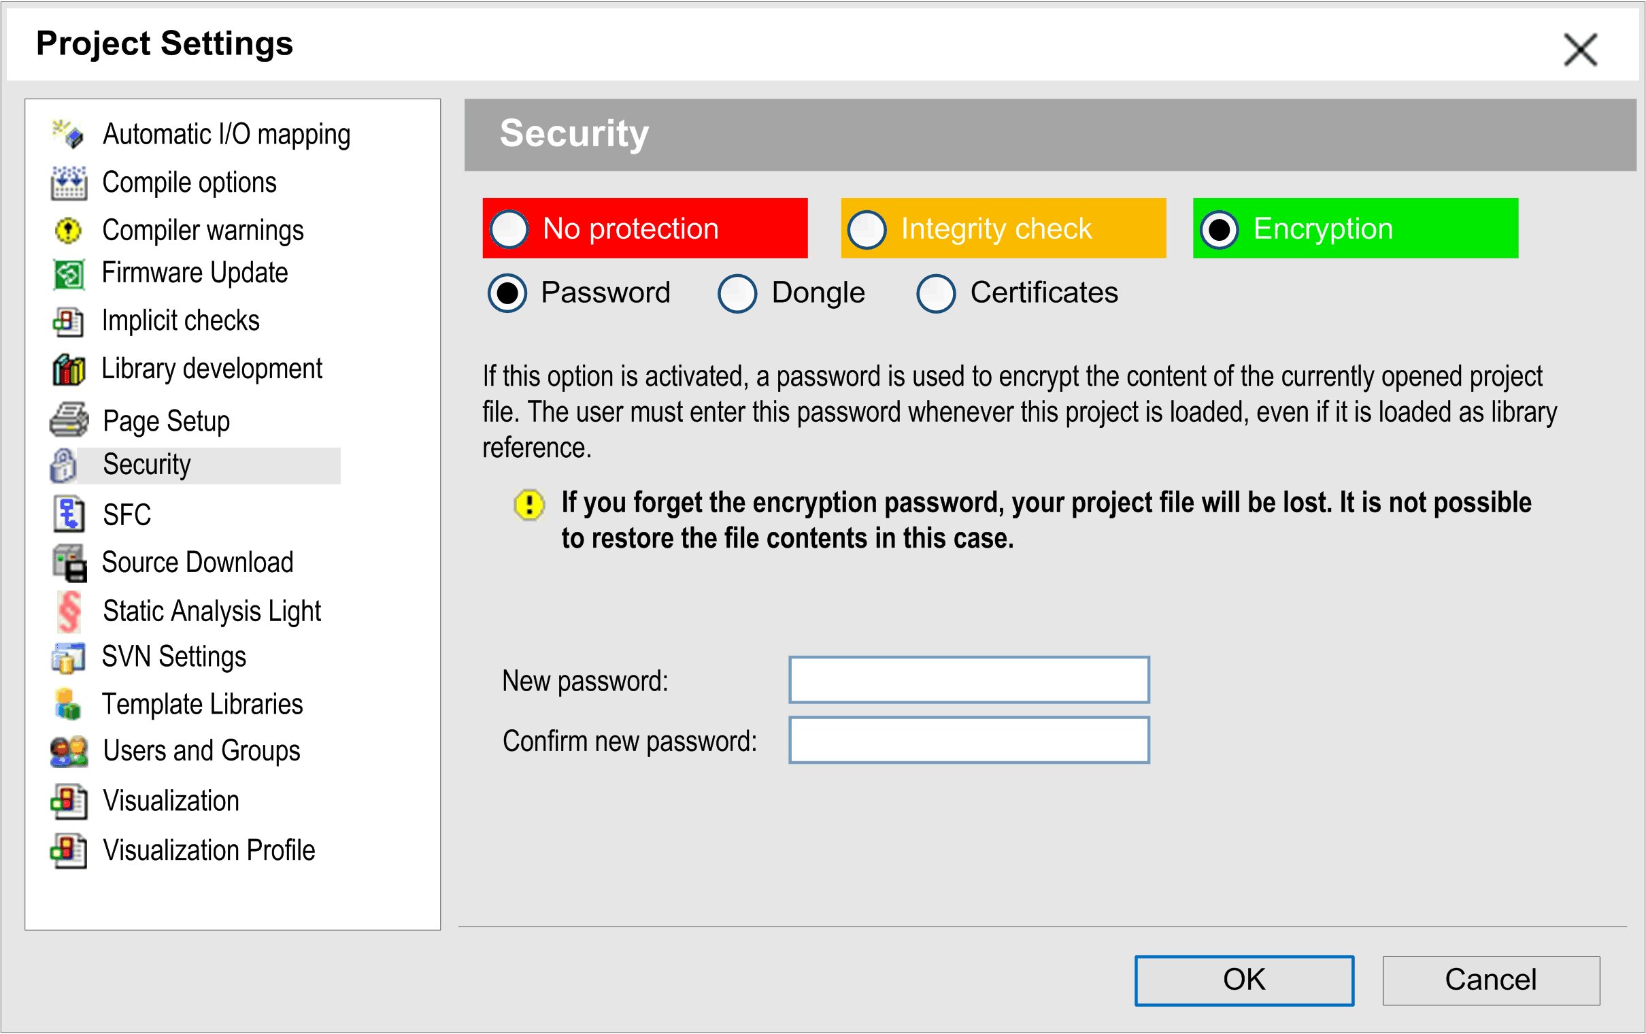Click the New password input field
1646x1034 pixels.
coord(968,680)
